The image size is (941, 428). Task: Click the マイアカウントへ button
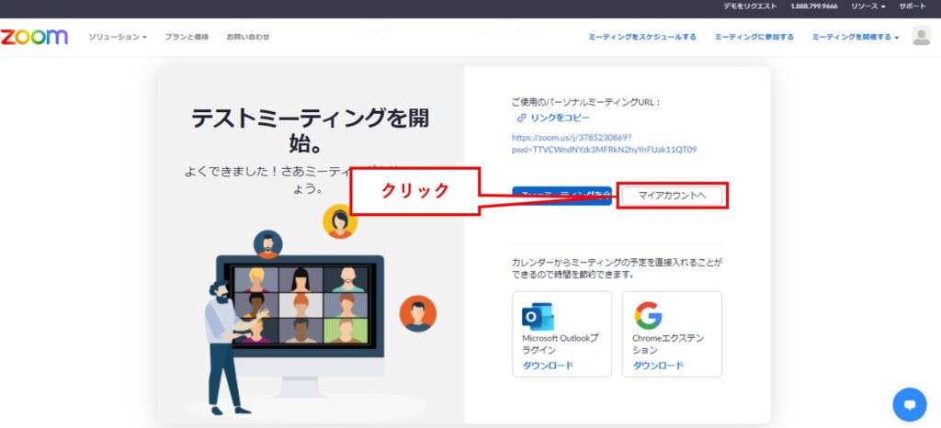pyautogui.click(x=672, y=196)
